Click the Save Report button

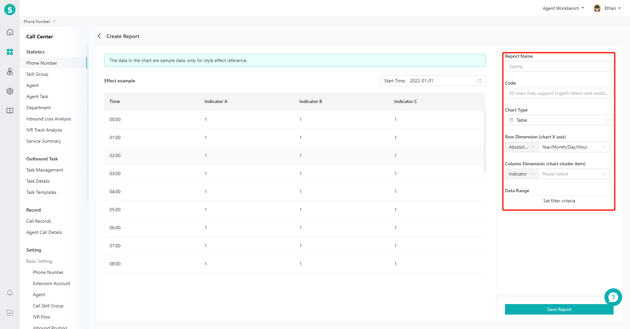click(x=559, y=309)
